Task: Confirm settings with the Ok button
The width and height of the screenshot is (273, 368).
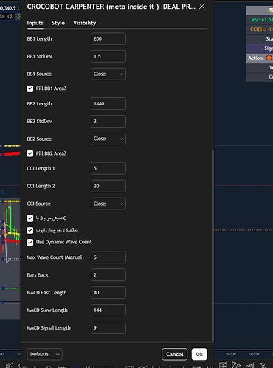Action: (x=199, y=354)
